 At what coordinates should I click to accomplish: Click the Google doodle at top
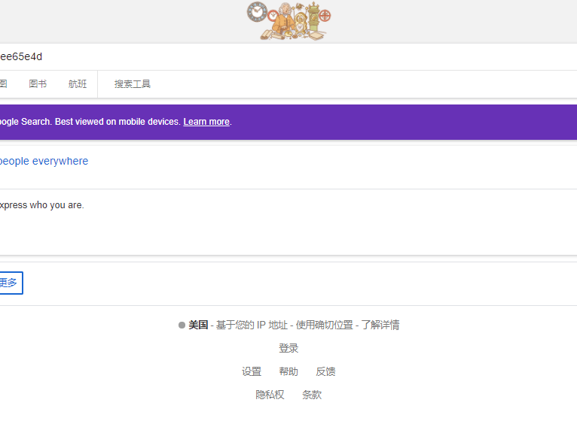(288, 21)
